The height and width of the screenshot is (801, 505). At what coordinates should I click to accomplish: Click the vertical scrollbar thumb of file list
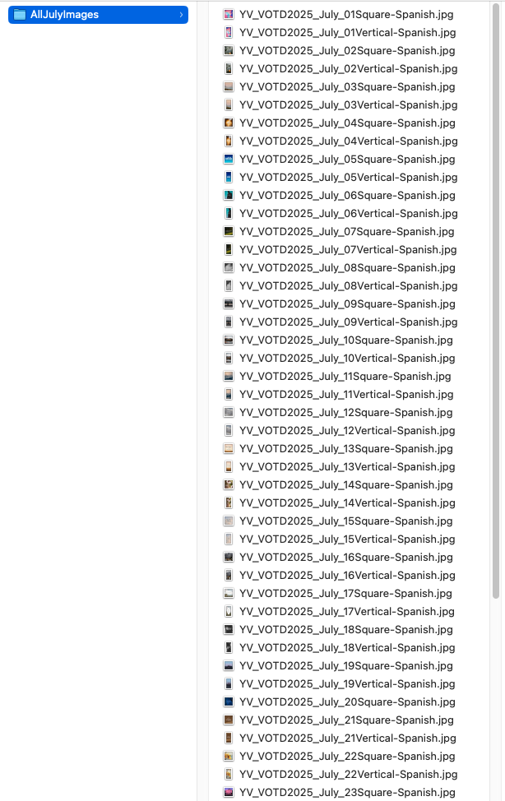496,300
